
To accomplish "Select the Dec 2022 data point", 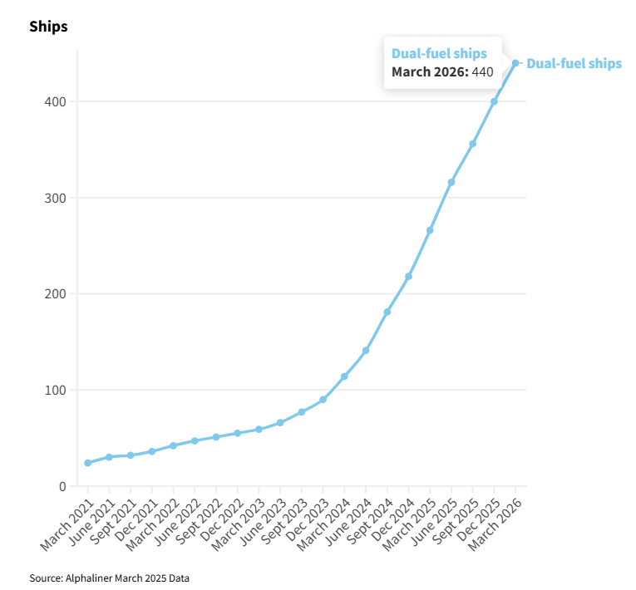I will [237, 434].
